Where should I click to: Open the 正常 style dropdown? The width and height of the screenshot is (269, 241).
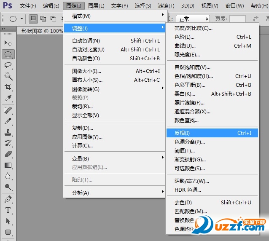[x=193, y=19]
